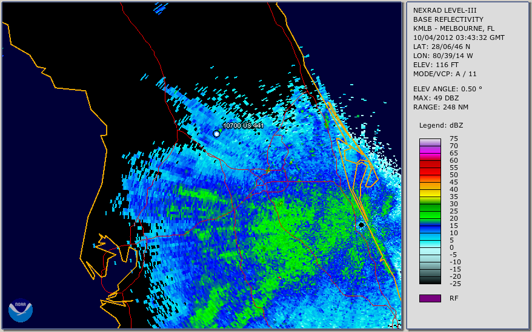The width and height of the screenshot is (532, 332).
Task: Click the '-25' value on the legend
Action: 455,284
